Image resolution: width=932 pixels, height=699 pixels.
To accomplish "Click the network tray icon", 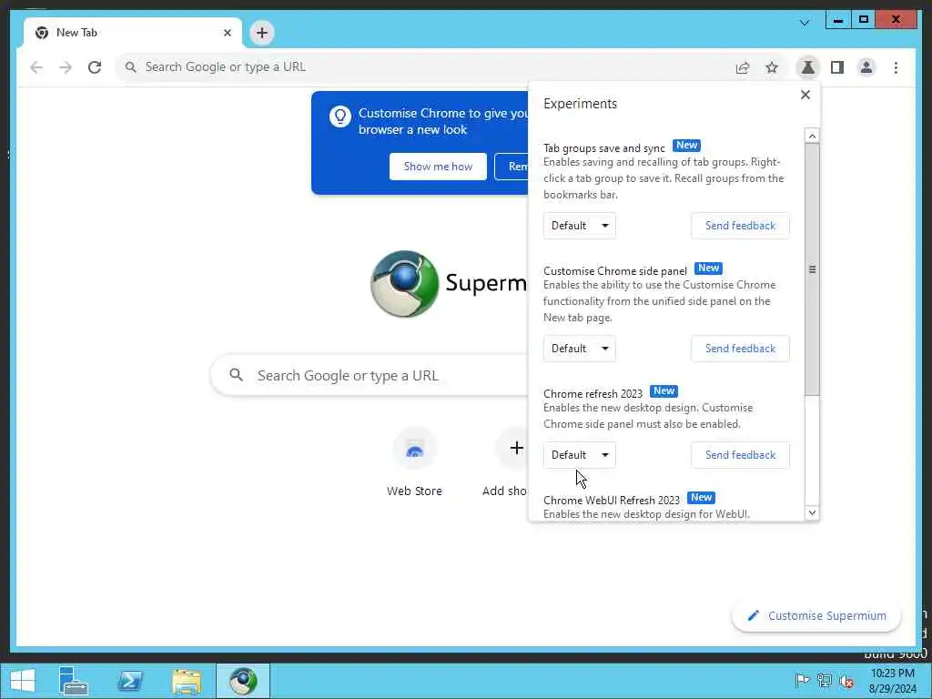I will (825, 681).
